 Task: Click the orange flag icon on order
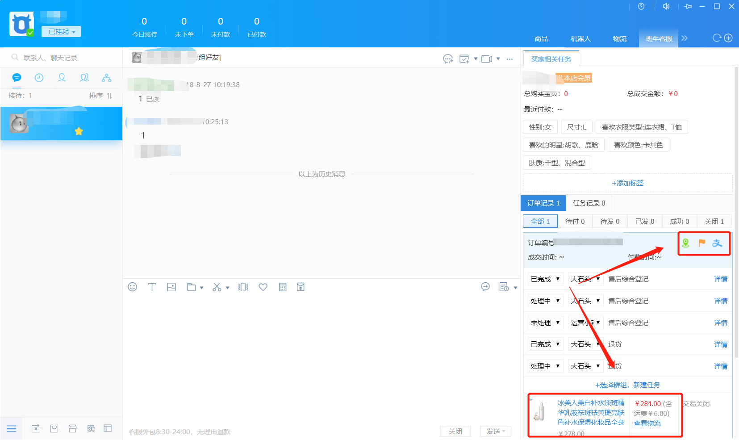click(x=701, y=243)
